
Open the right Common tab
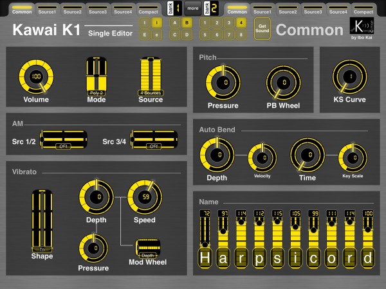click(x=237, y=10)
